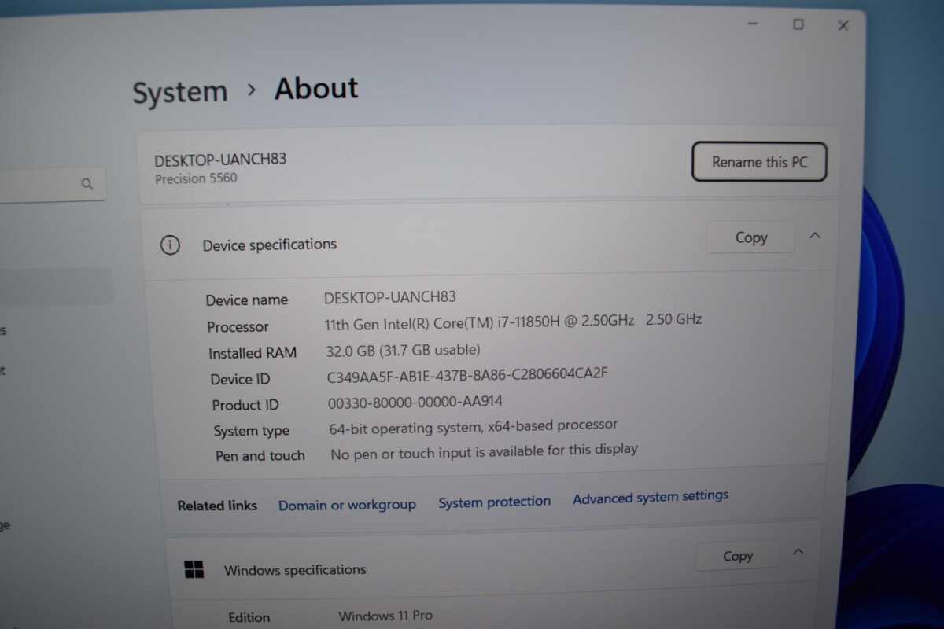Click the About page title
The height and width of the screenshot is (629, 944).
tap(316, 88)
